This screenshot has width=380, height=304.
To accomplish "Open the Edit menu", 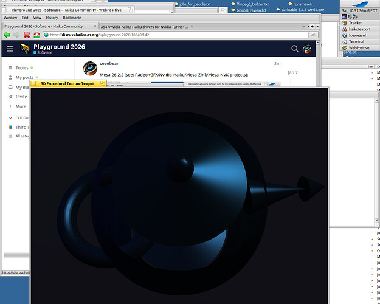I will [25, 18].
